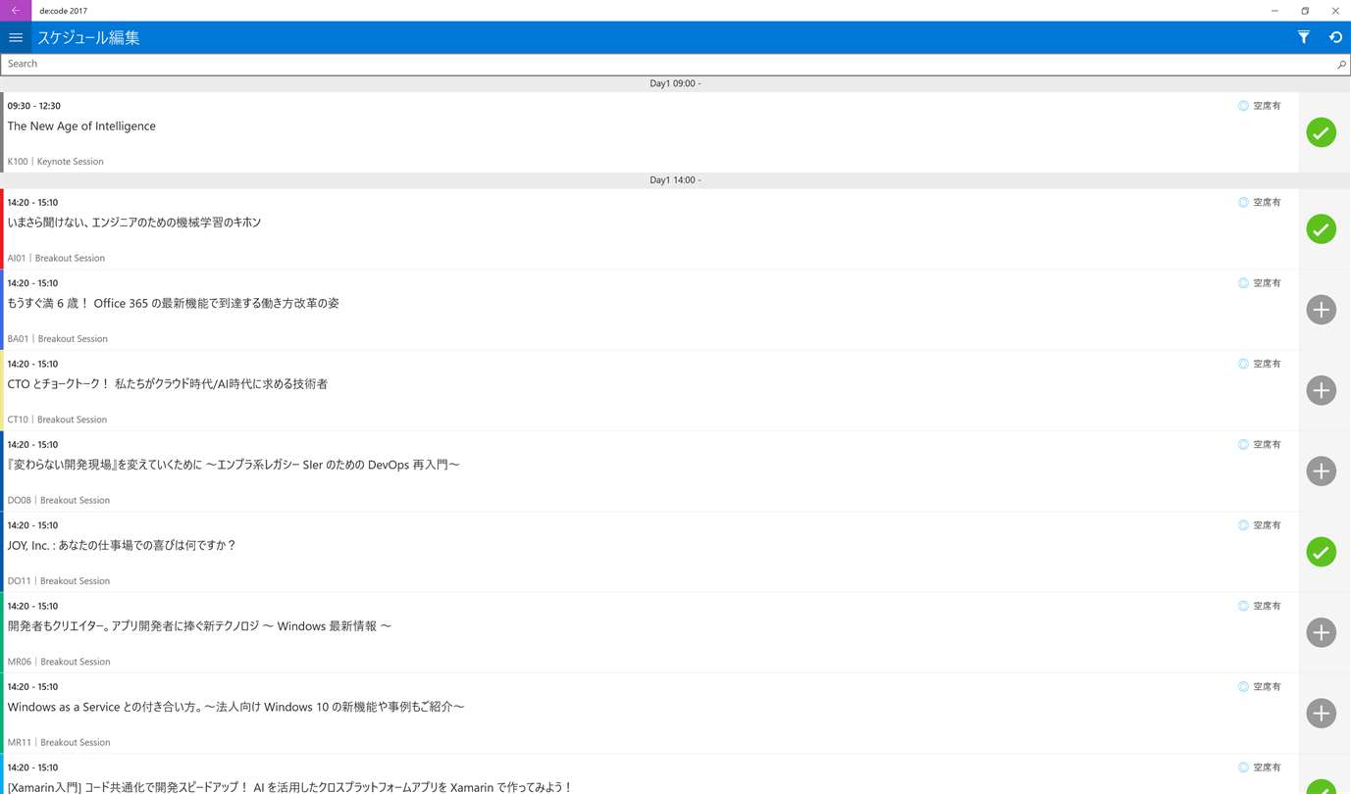Screen dimensions: 1351x794
Task: Click the Day1 09:00 group header
Action: coord(675,83)
